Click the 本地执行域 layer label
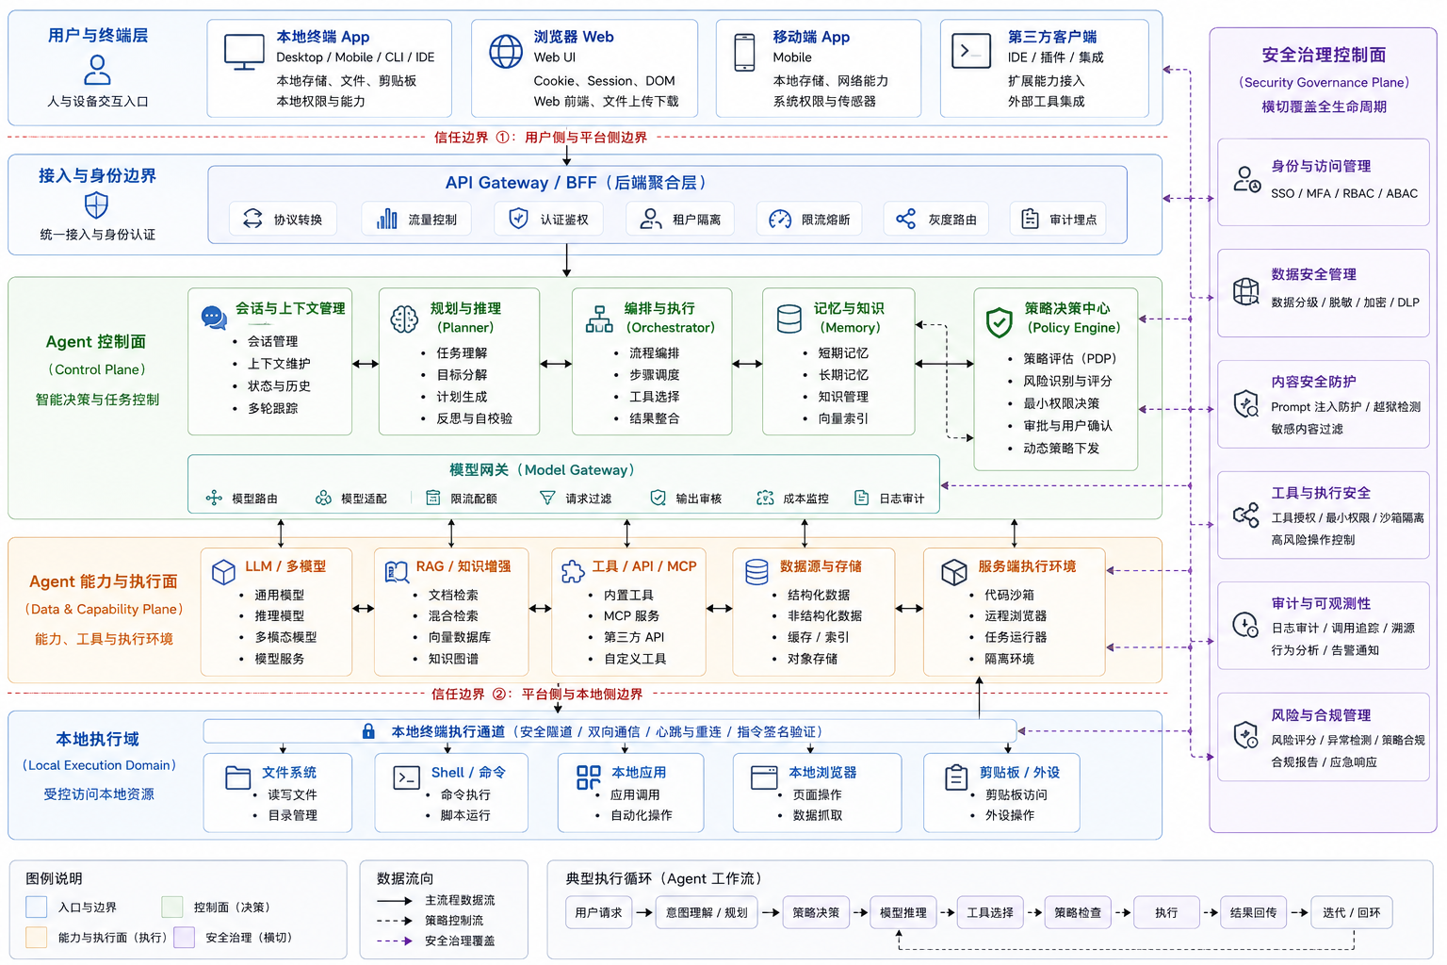Image resolution: width=1447 pixels, height=965 pixels. [x=97, y=739]
